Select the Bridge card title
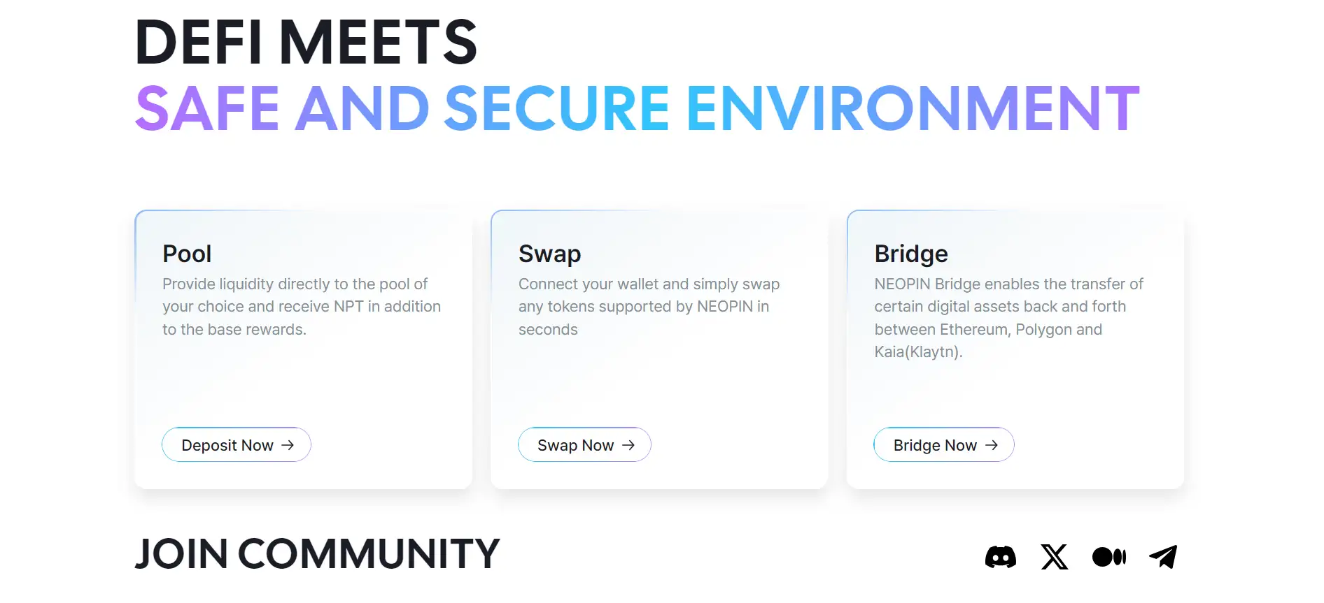 (x=911, y=254)
